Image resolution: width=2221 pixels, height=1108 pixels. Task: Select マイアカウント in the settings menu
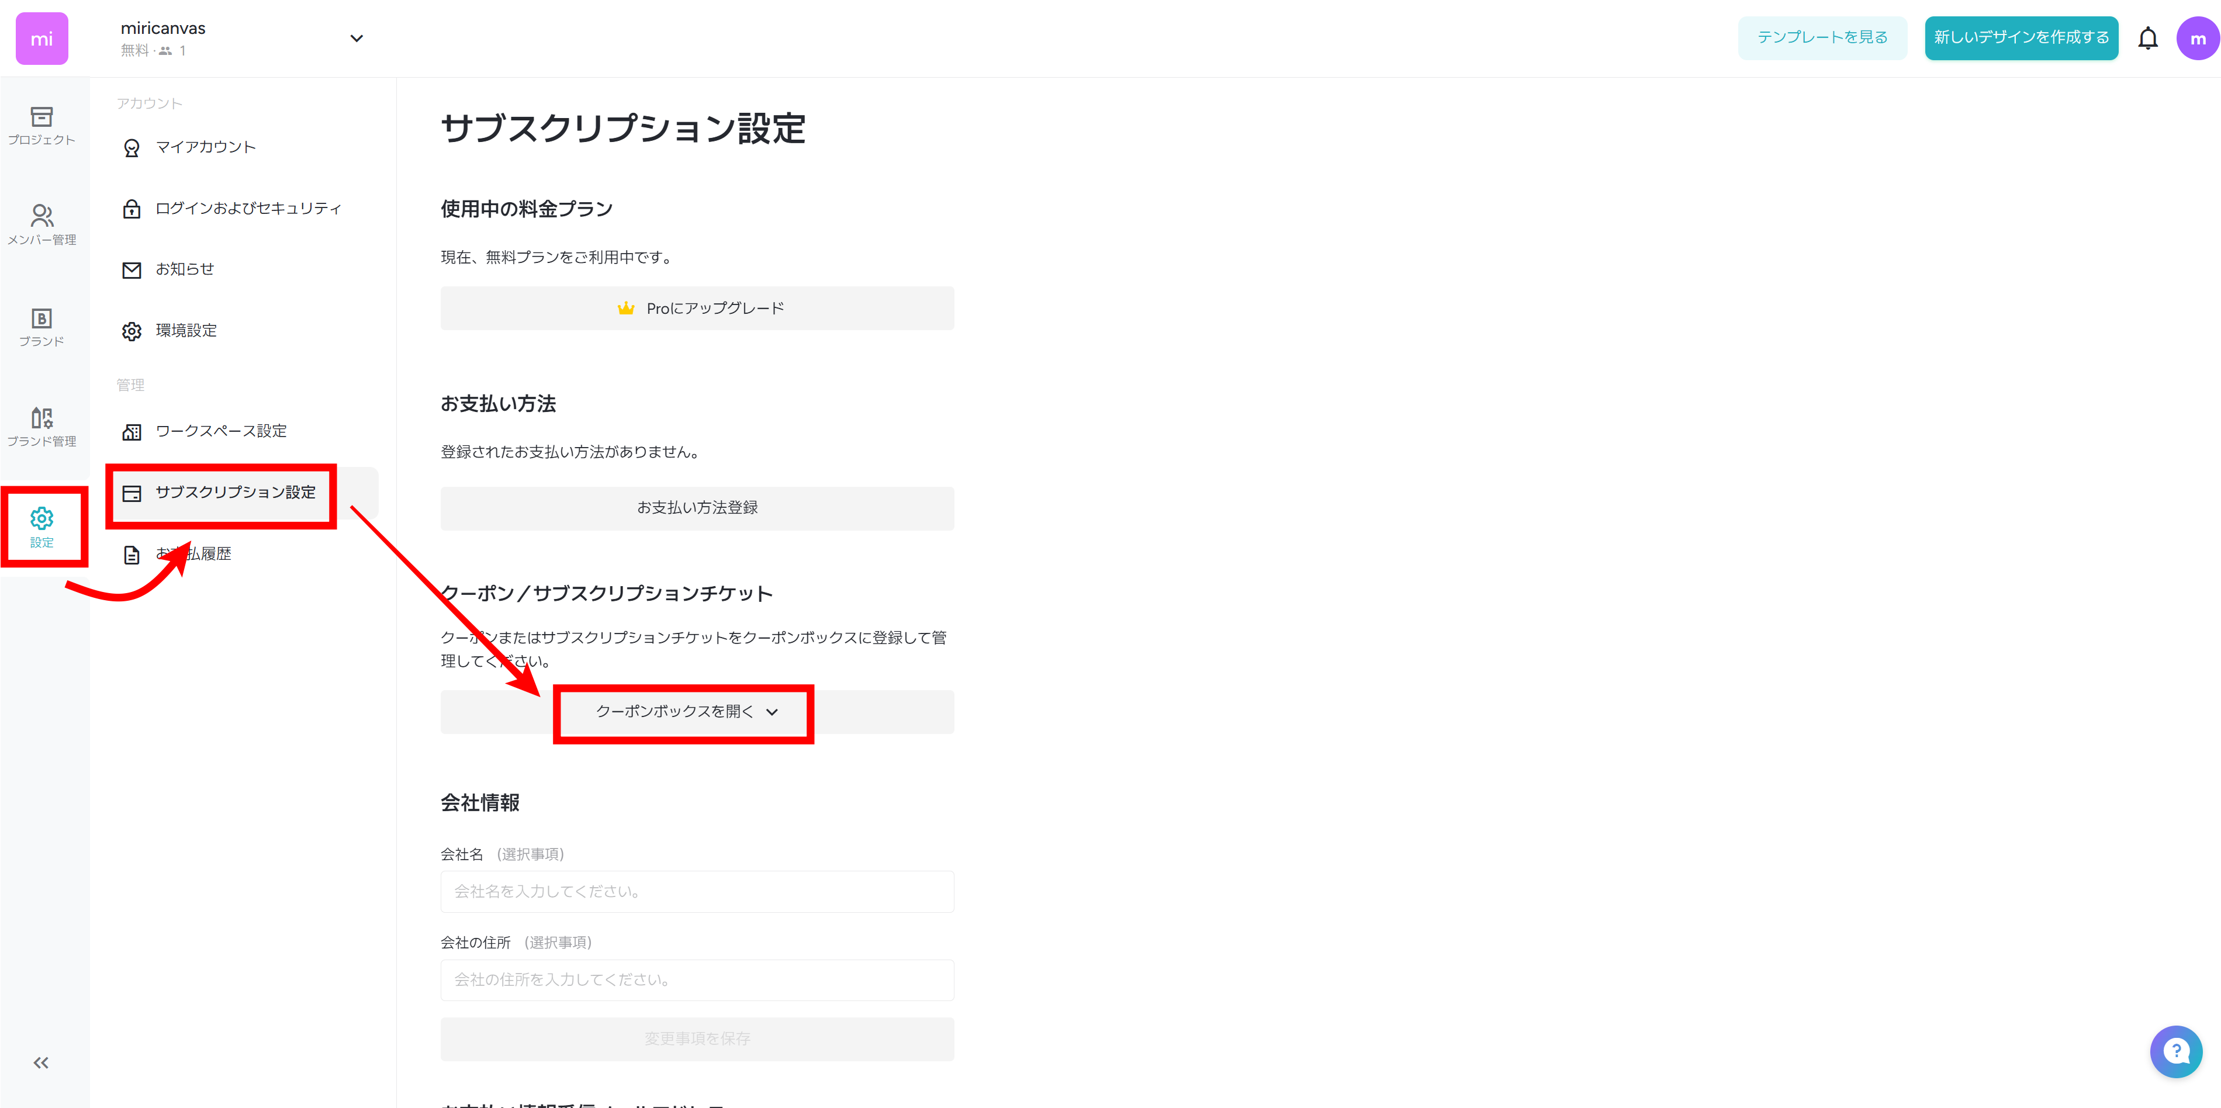(x=205, y=147)
